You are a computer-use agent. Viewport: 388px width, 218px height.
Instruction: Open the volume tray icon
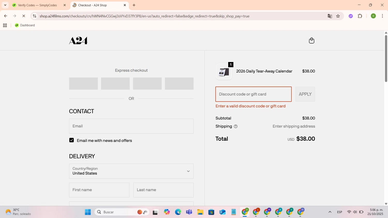pos(355,212)
